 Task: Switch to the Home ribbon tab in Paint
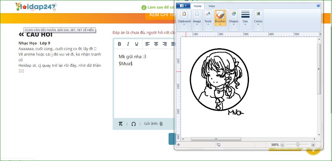click(197, 6)
